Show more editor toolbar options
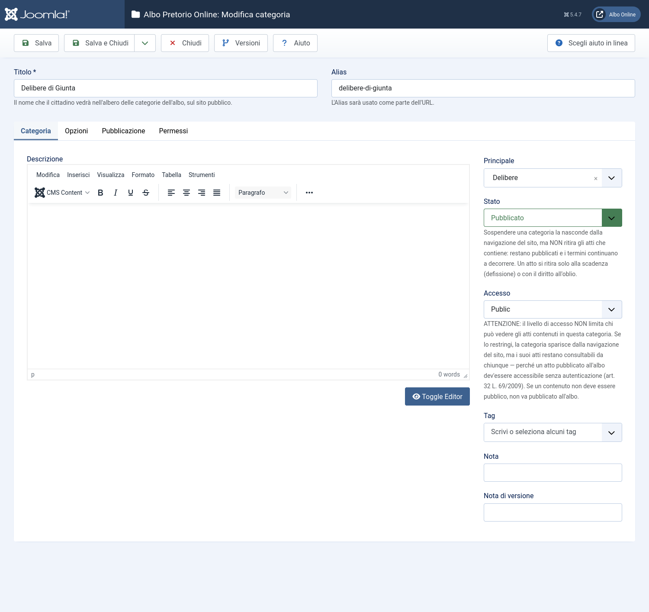 (x=309, y=193)
